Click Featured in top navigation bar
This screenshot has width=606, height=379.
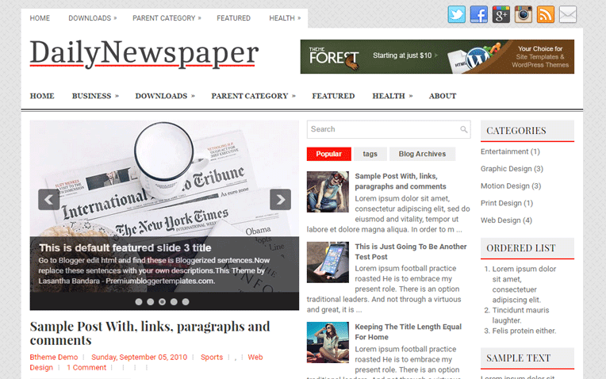(233, 18)
